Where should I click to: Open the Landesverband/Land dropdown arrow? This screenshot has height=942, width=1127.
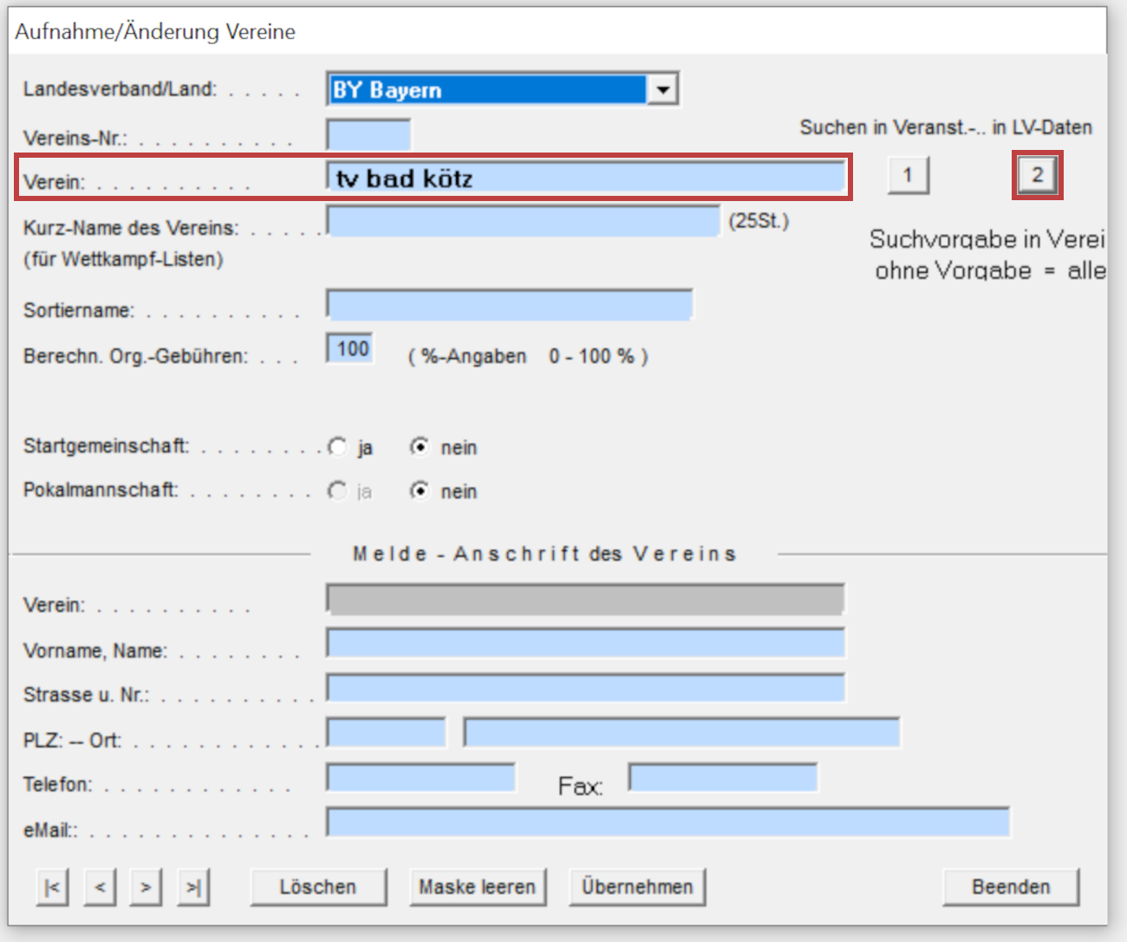663,89
